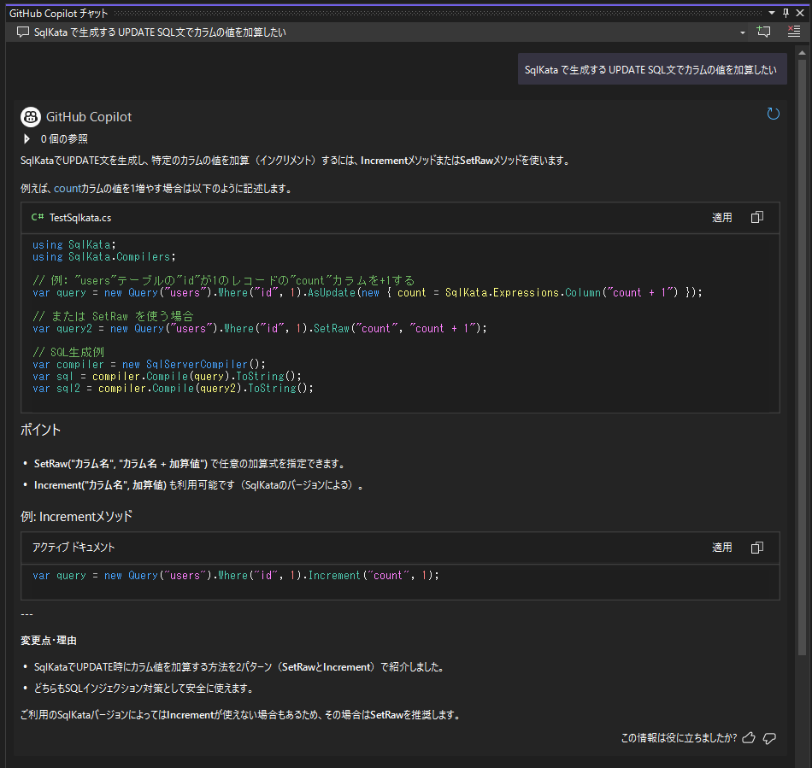This screenshot has height=768, width=812.
Task: Click the '// SQL生成例' comment line
Action: [x=68, y=353]
